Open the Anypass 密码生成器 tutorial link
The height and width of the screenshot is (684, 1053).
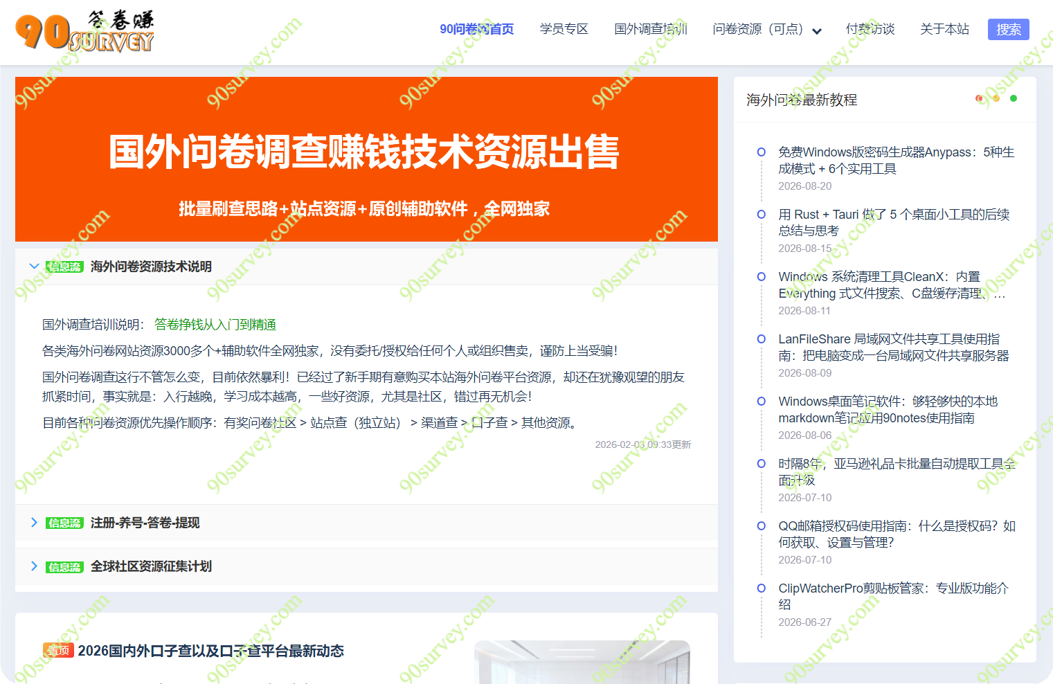[x=896, y=161]
